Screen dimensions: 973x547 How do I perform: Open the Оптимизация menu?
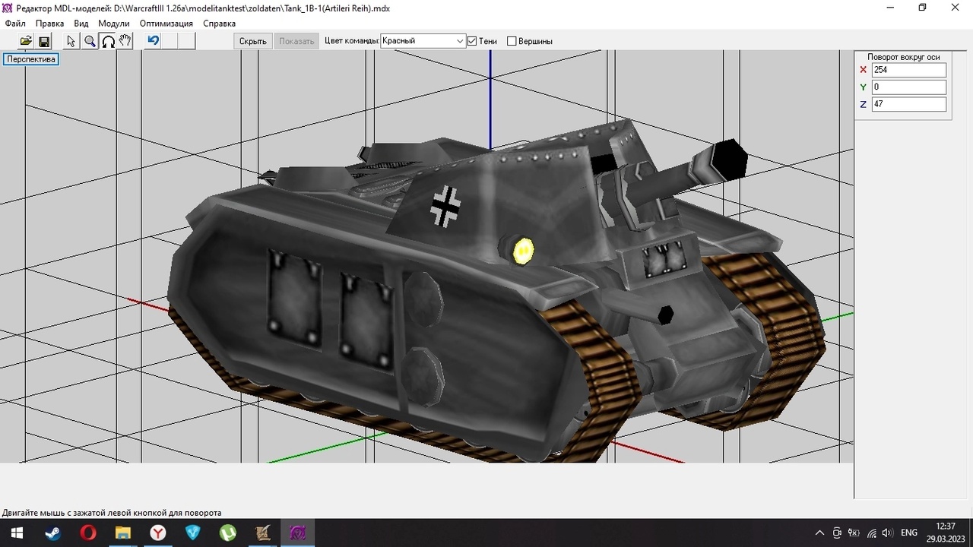point(166,24)
